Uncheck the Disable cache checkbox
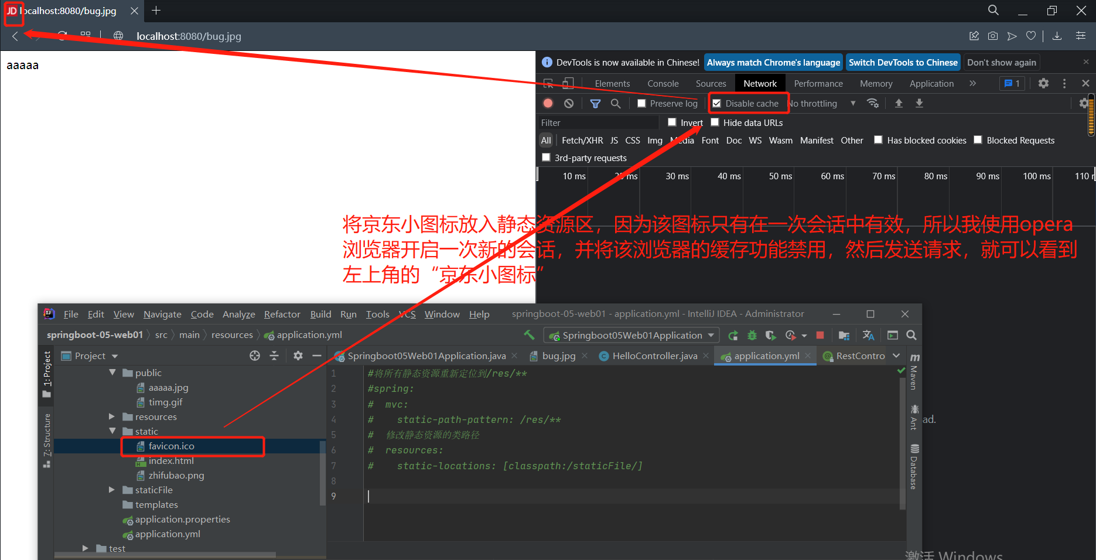 716,103
